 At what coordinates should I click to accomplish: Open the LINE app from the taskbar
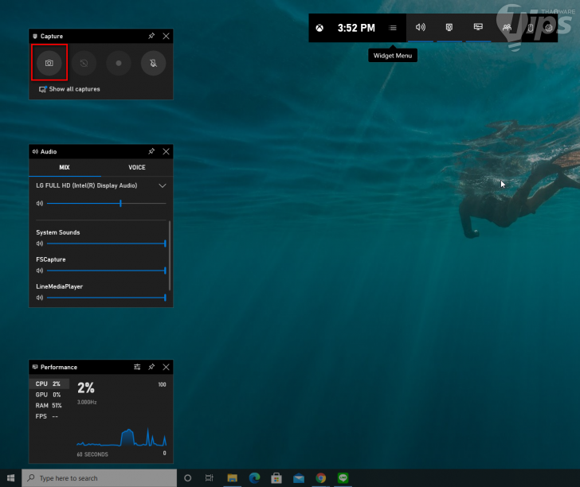tap(343, 478)
